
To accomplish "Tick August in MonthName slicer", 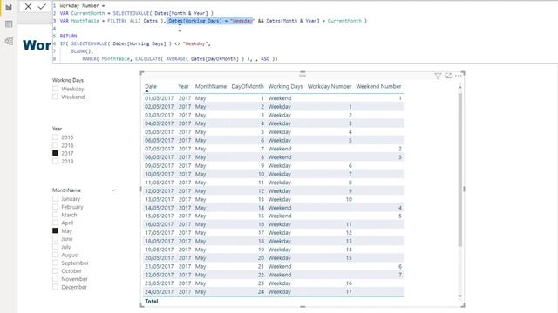I will pos(55,255).
